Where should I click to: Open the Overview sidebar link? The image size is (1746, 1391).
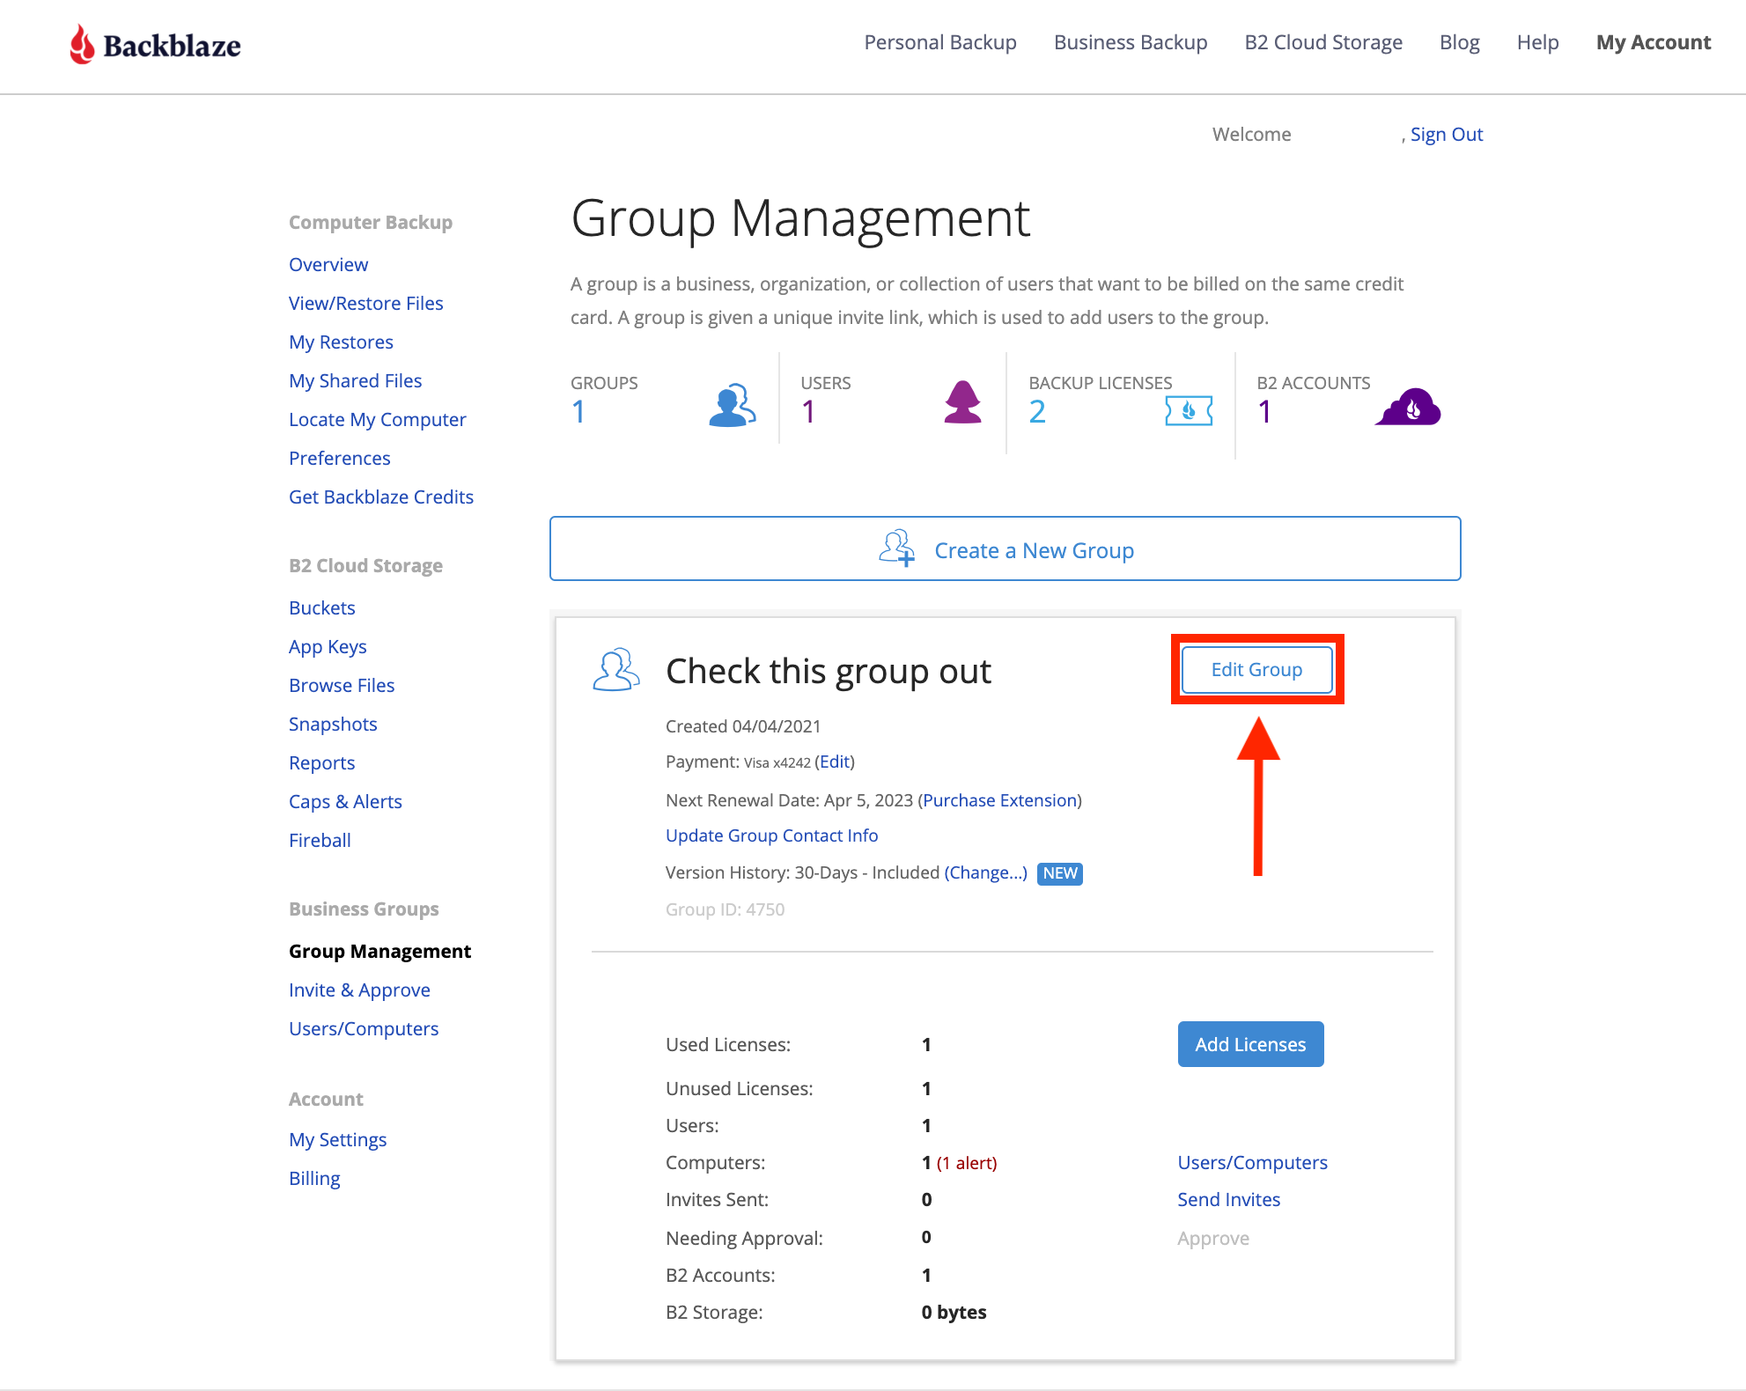pyautogui.click(x=328, y=264)
